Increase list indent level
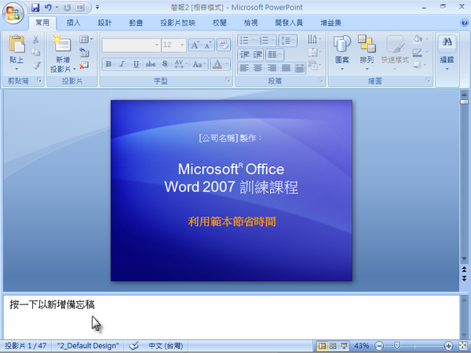 point(257,54)
